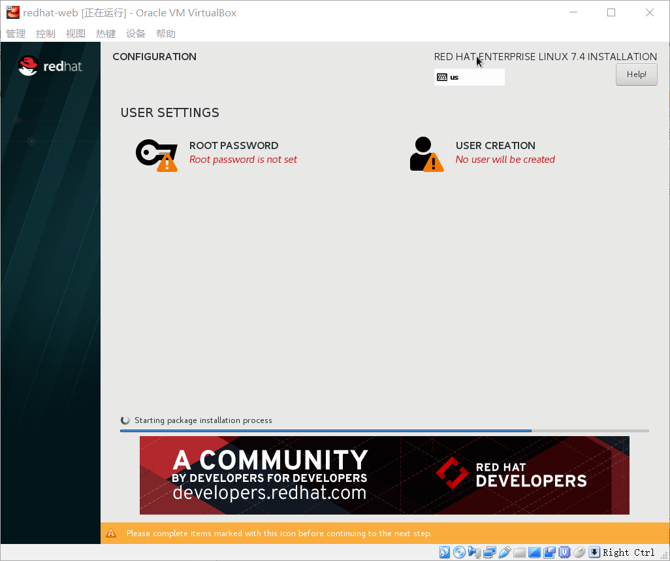This screenshot has height=561, width=670.
Task: Open the User Creation person icon
Action: pos(426,154)
